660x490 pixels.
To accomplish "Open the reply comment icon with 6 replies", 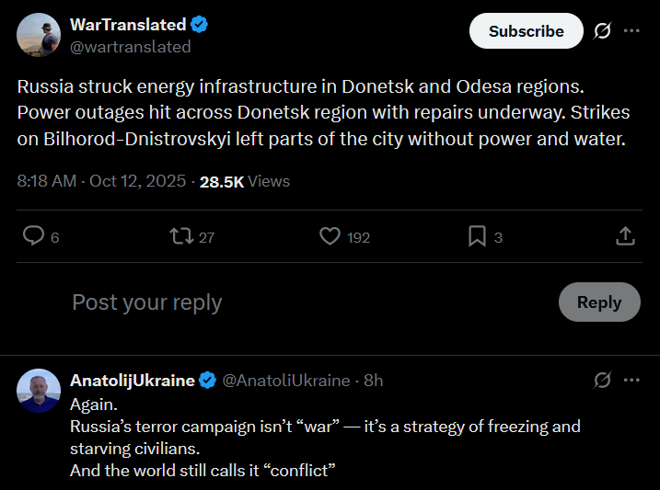I will pos(34,235).
